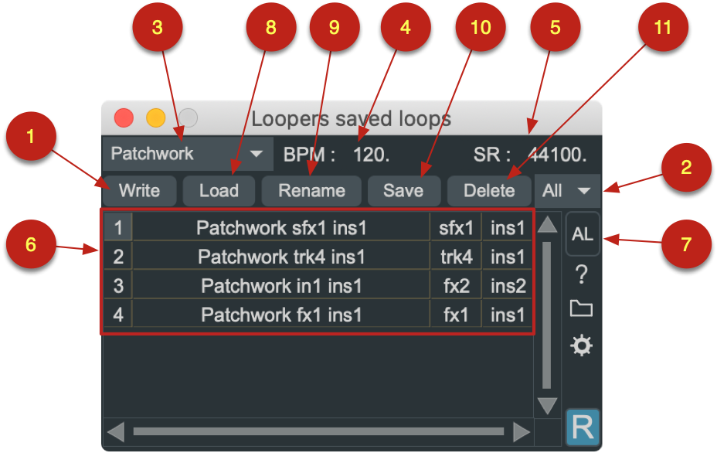Viewport: 717px width, 453px height.
Task: Click the horizontal scrollbar thumb
Action: click(x=318, y=431)
